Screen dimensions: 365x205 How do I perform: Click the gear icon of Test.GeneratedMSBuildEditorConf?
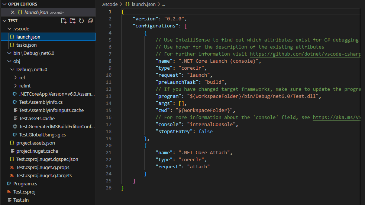14,126
